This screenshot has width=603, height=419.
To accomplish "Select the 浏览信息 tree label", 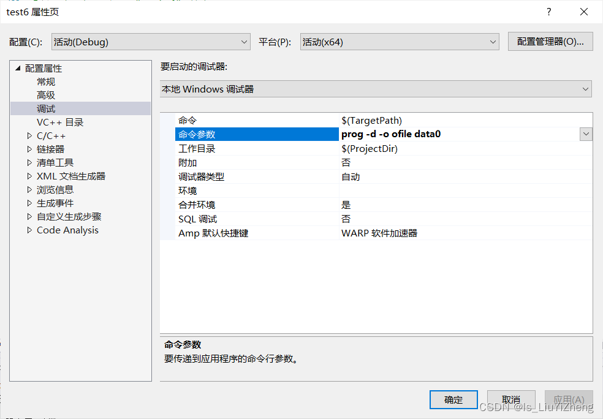I will (55, 189).
